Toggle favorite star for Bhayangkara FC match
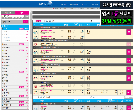The image size is (134, 110). (40, 32)
